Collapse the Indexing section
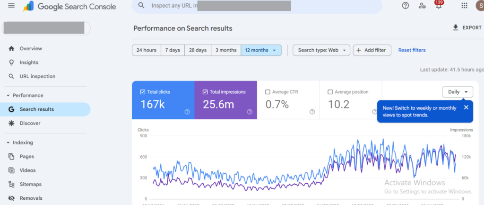This screenshot has height=205, width=484. tap(8, 143)
